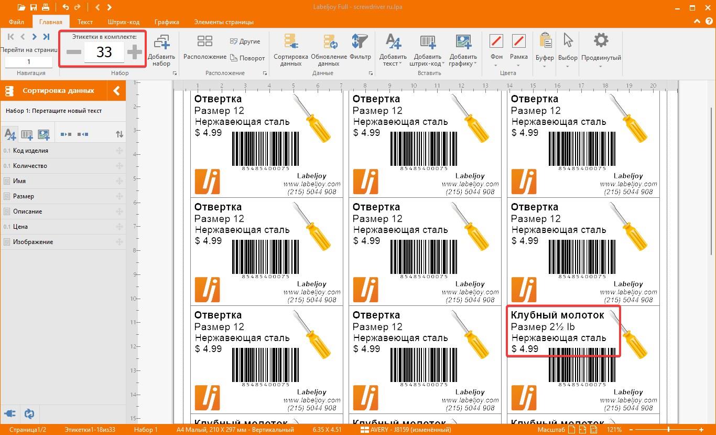
Task: Open the Выбор selection dropdown
Action: pyautogui.click(x=568, y=50)
